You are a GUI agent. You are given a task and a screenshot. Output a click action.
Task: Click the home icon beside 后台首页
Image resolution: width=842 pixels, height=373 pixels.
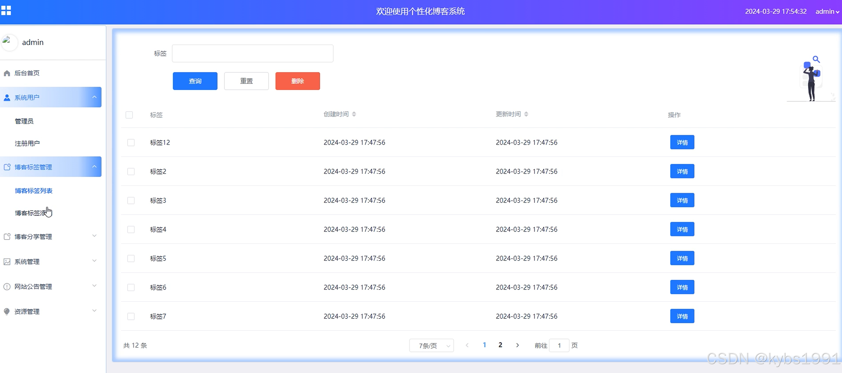(x=7, y=73)
